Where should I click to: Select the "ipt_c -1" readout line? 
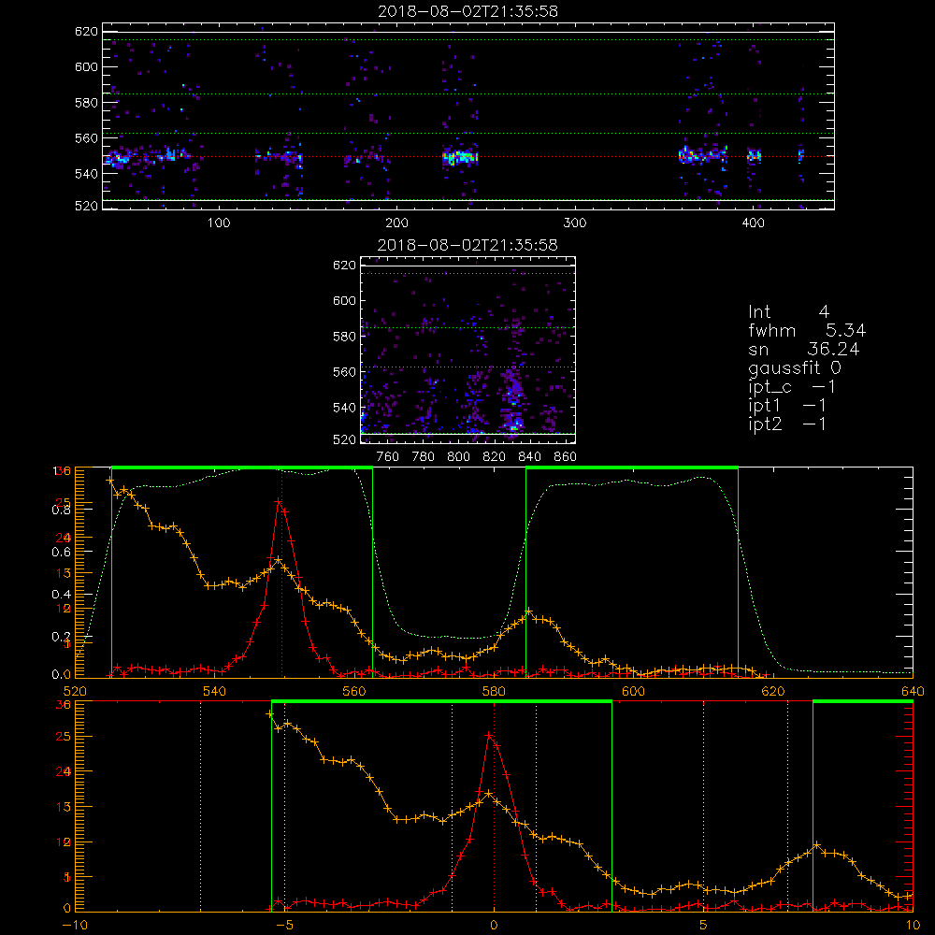pos(791,387)
